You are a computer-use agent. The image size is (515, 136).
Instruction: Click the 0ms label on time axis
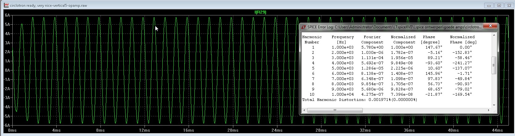pos(12,130)
